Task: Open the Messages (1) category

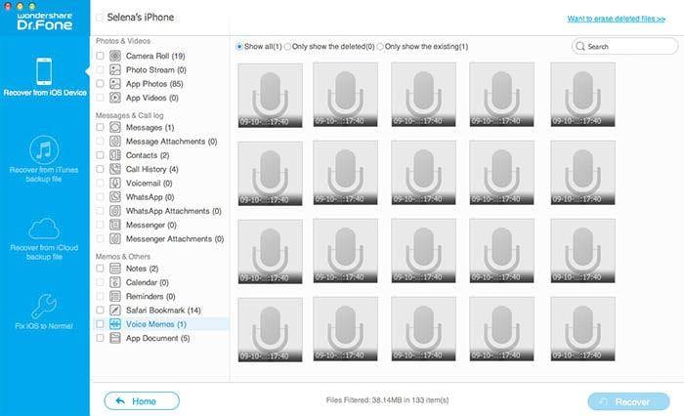Action: pyautogui.click(x=150, y=127)
